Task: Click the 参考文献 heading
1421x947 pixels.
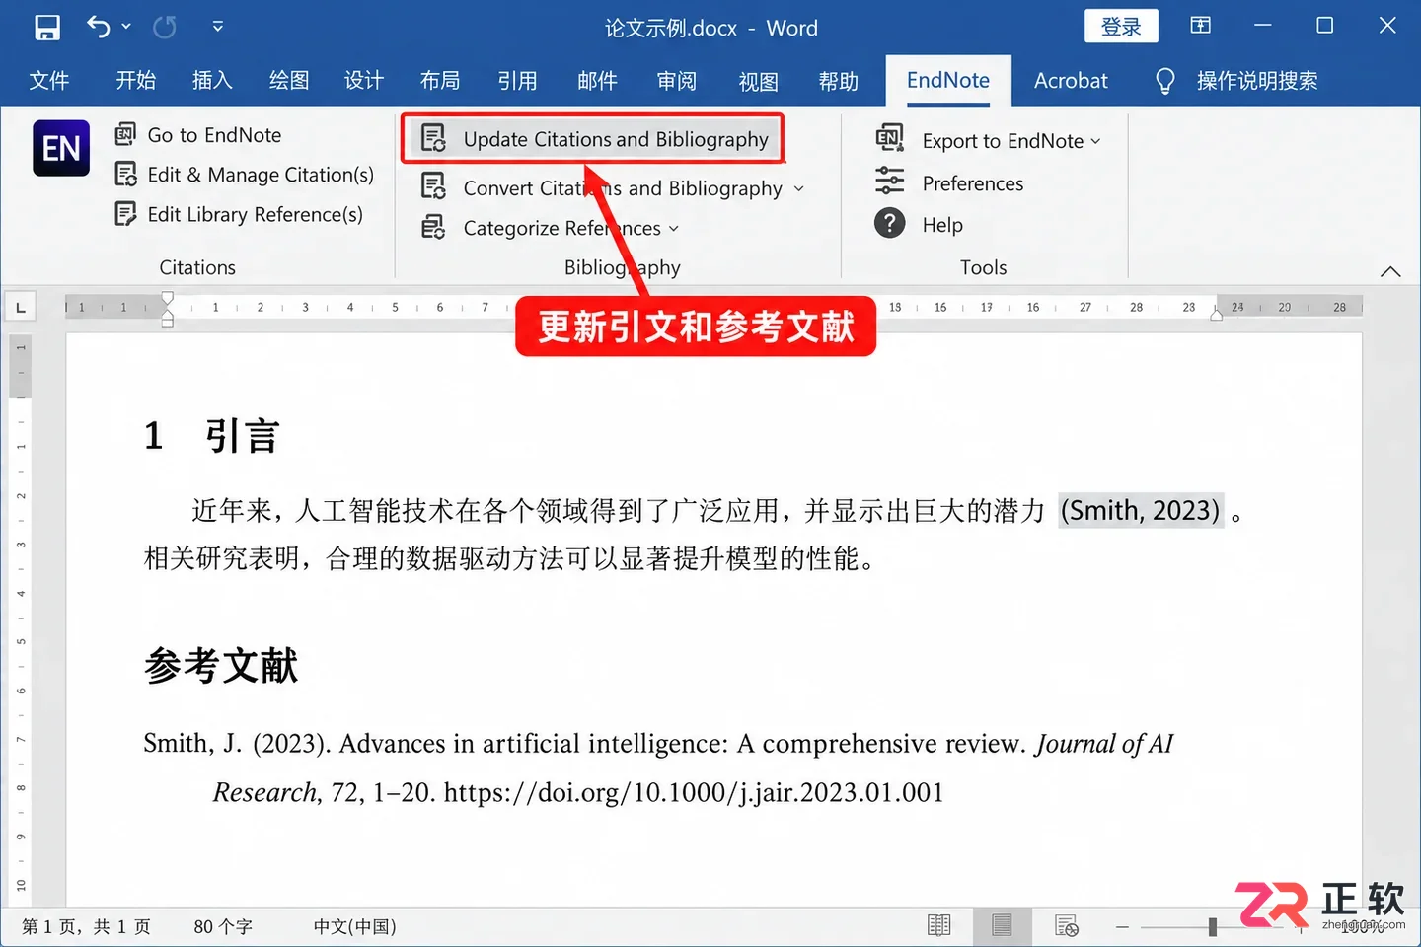Action: click(x=221, y=665)
